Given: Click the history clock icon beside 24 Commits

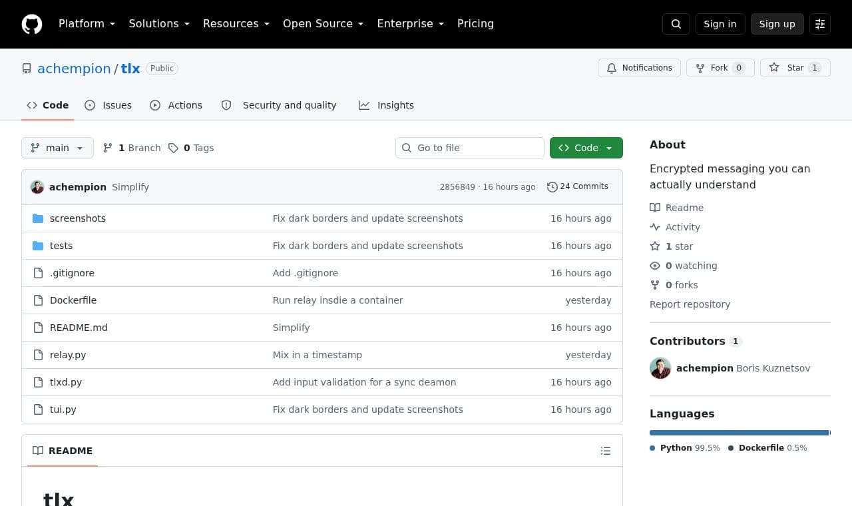Looking at the screenshot, I should (552, 187).
